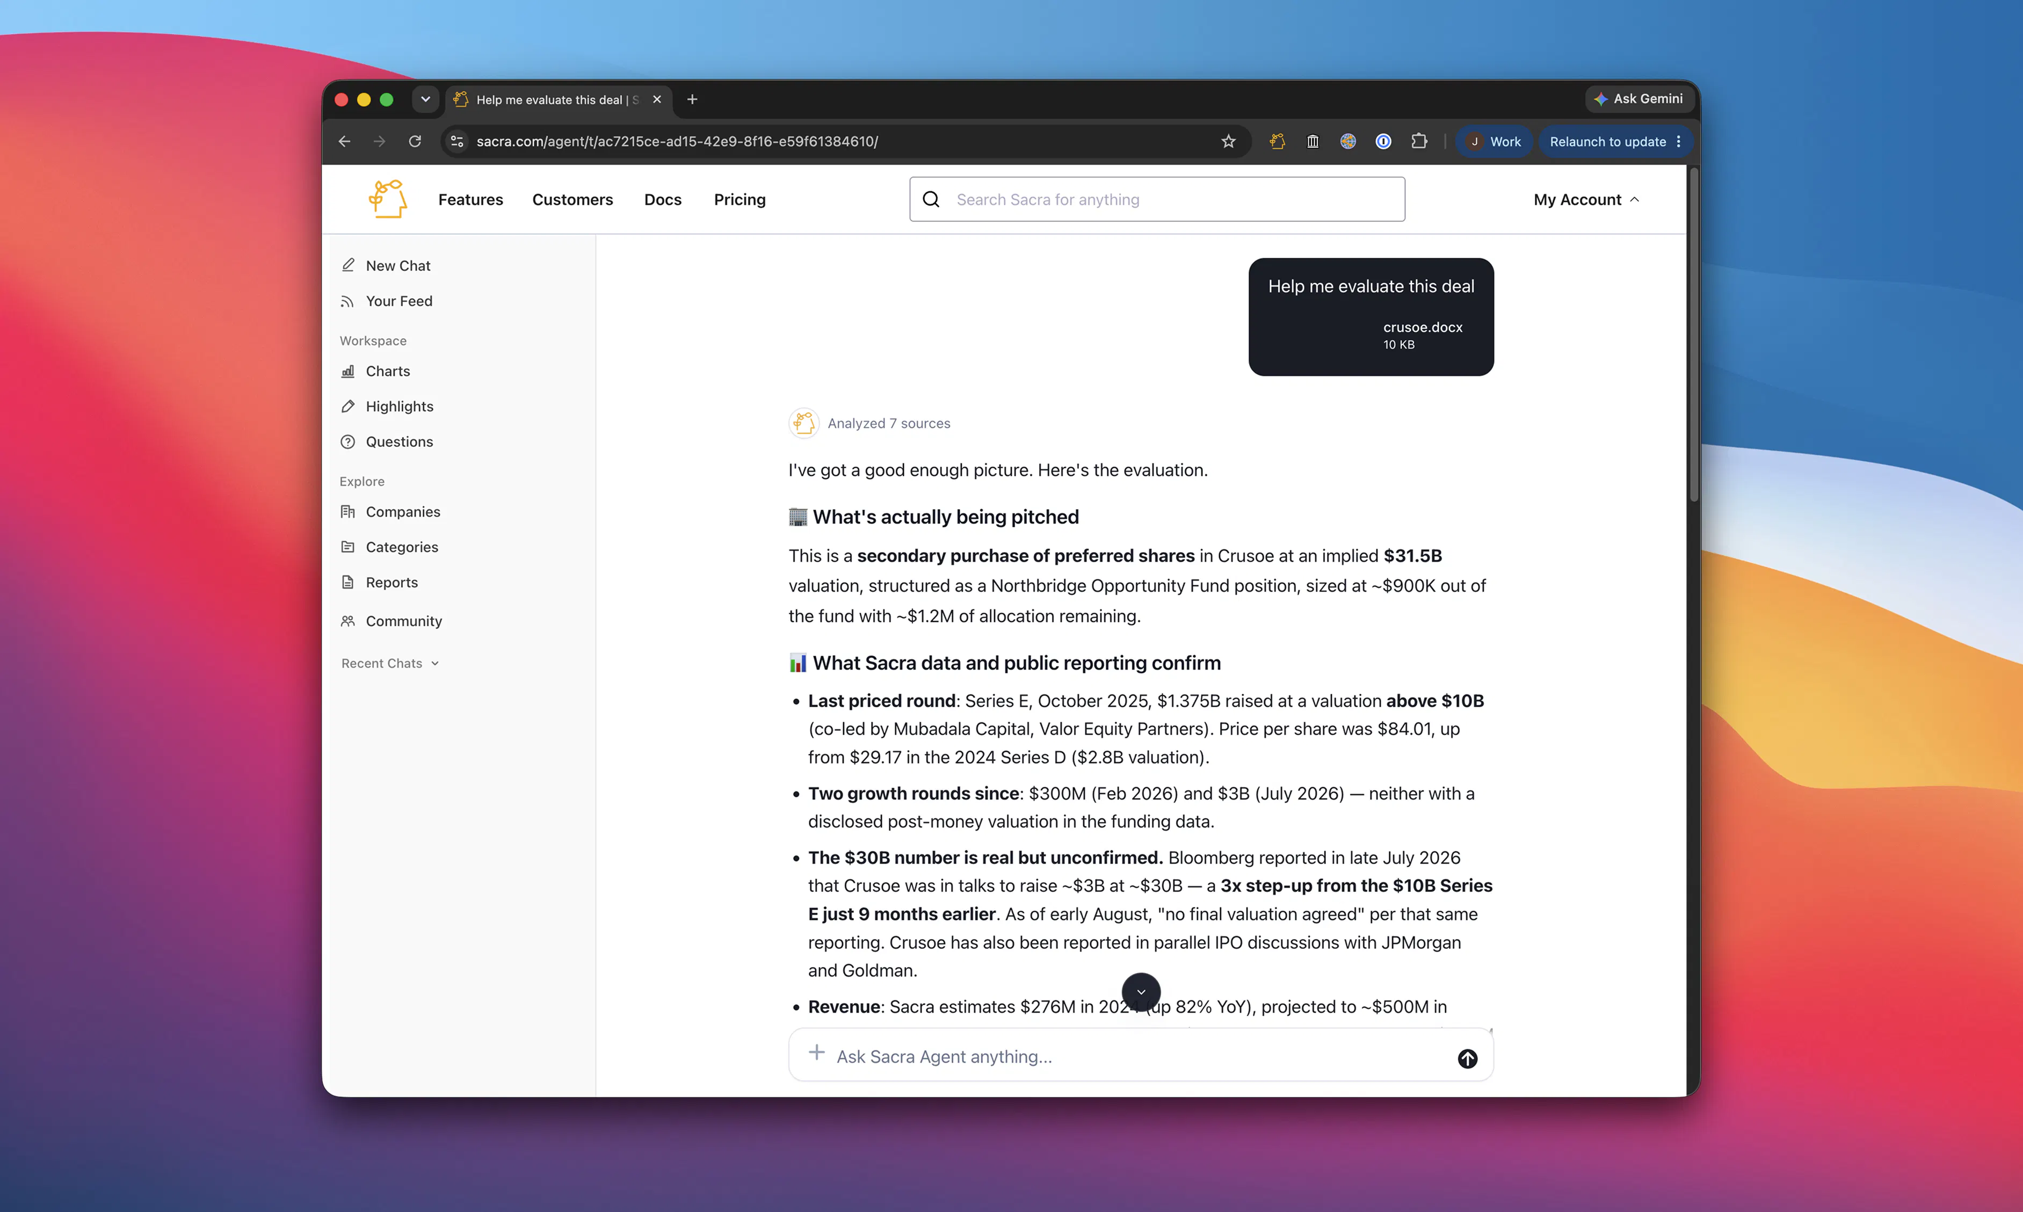This screenshot has height=1212, width=2023.
Task: Click the browser forward arrow
Action: click(380, 141)
